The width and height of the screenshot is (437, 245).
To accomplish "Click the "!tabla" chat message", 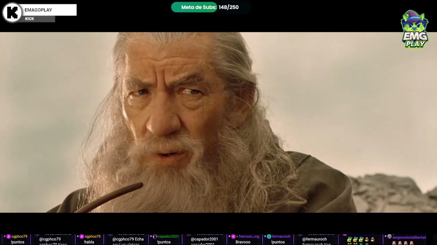I will tap(89, 242).
